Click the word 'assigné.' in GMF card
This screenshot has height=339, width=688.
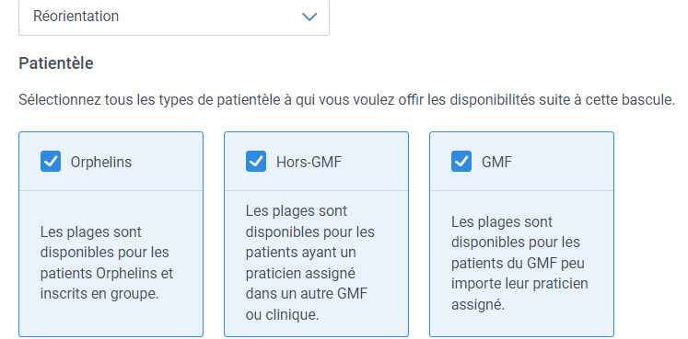478,305
